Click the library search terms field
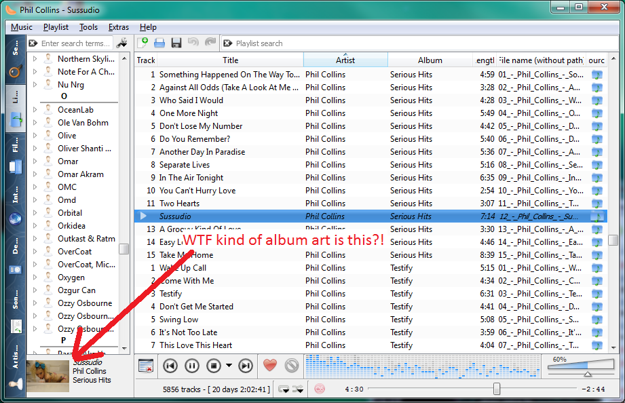The image size is (625, 403). [76, 43]
